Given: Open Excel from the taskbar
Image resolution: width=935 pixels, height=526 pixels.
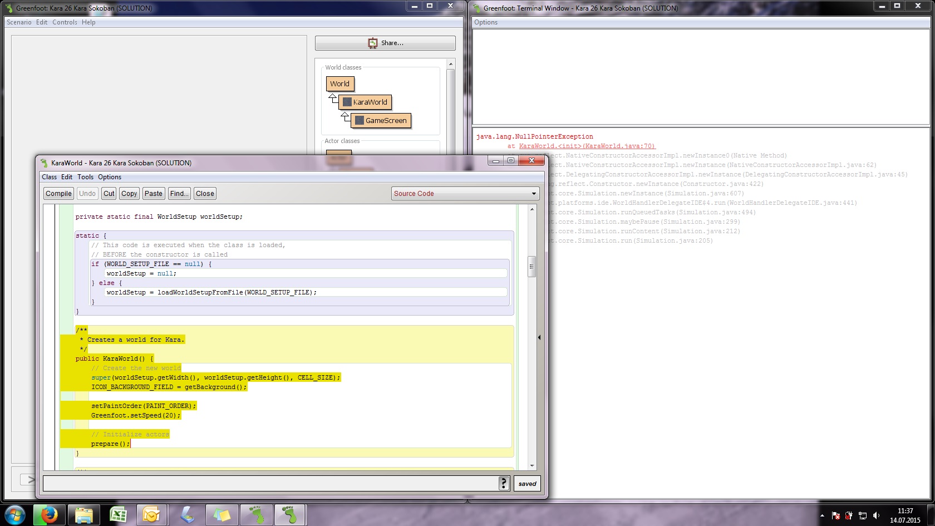Looking at the screenshot, I should tap(118, 515).
